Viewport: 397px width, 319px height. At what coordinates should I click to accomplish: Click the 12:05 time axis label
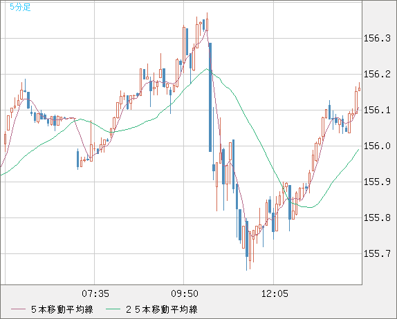pos(275,293)
